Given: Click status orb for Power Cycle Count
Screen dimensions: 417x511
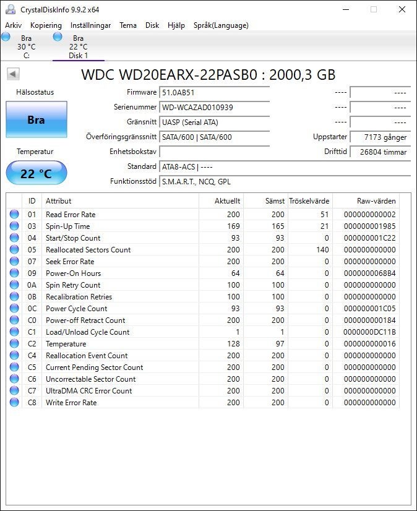Looking at the screenshot, I should pyautogui.click(x=14, y=308).
